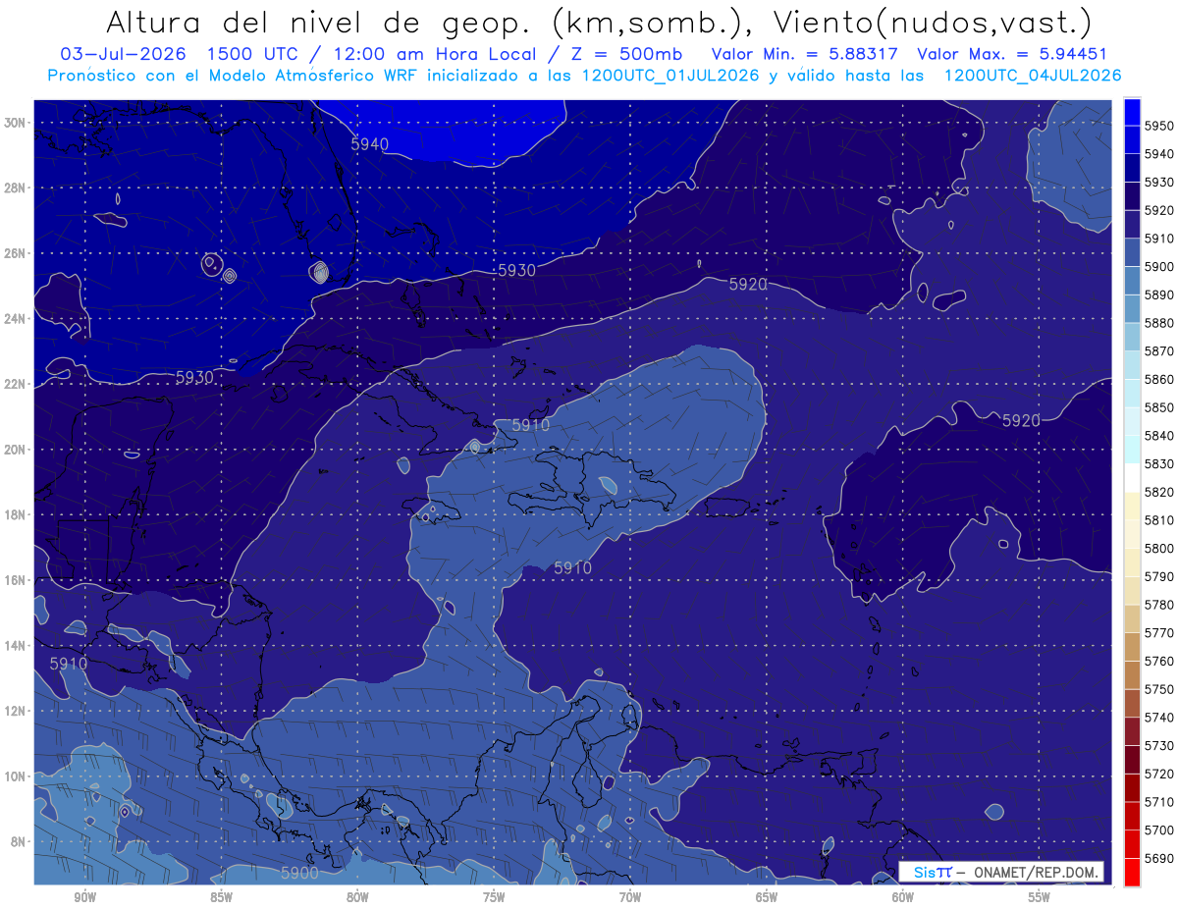This screenshot has height=910, width=1178.
Task: Select legend swatch between 5820 and 5830
Action: (1132, 477)
